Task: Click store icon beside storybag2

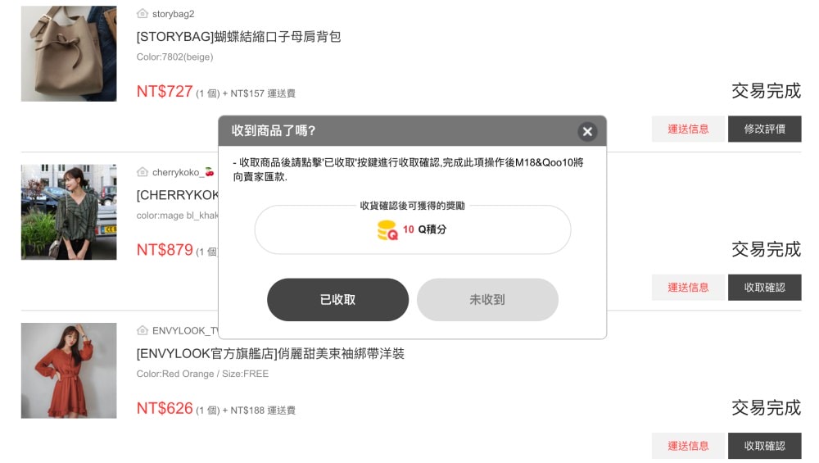Action: (x=143, y=14)
